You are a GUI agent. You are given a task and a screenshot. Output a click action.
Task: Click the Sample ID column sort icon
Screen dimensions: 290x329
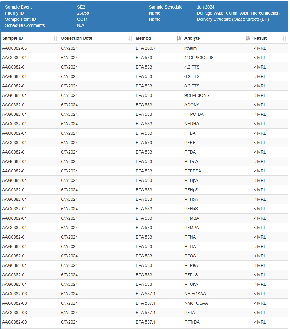[55, 38]
